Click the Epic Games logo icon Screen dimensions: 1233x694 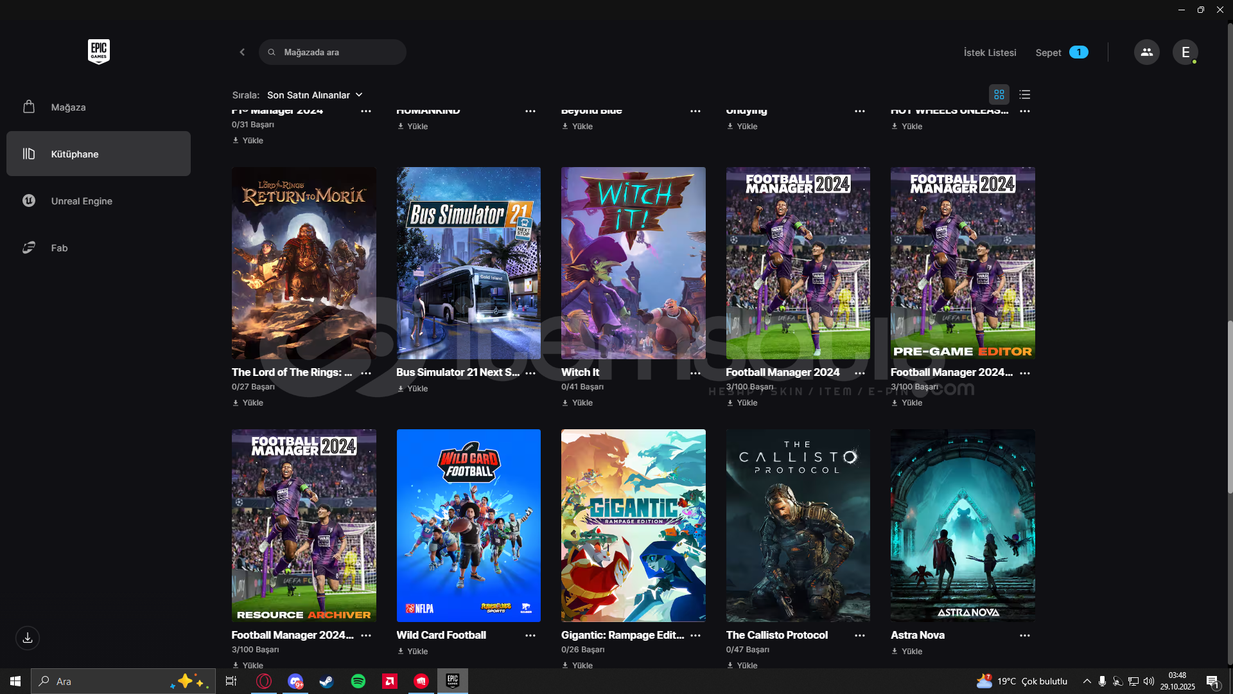[x=98, y=51]
